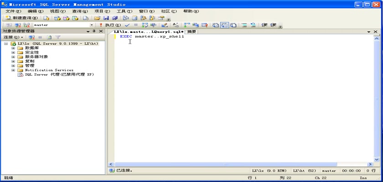Show the Summary page from the toolbar
Screen dimensions: 383x182
[135, 18]
